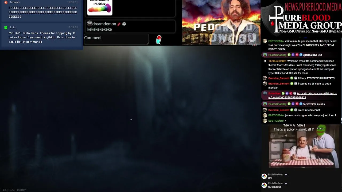Click EnterUser username in chat
342x192 pixels.
click(x=274, y=94)
